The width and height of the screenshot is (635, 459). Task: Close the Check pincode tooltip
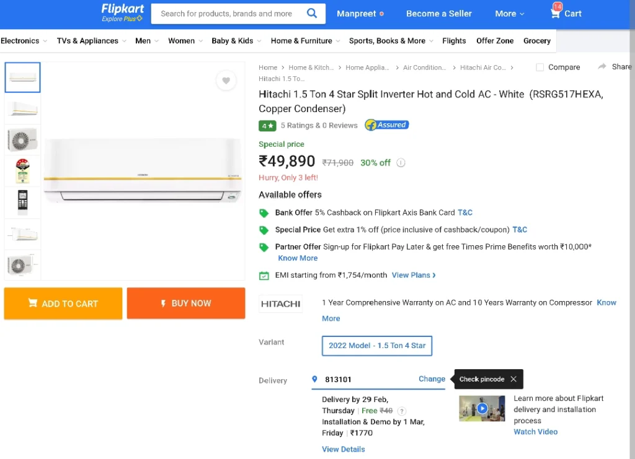[513, 379]
